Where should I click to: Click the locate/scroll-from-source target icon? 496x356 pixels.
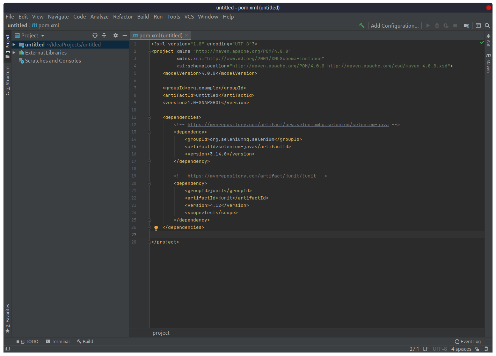pyautogui.click(x=95, y=35)
